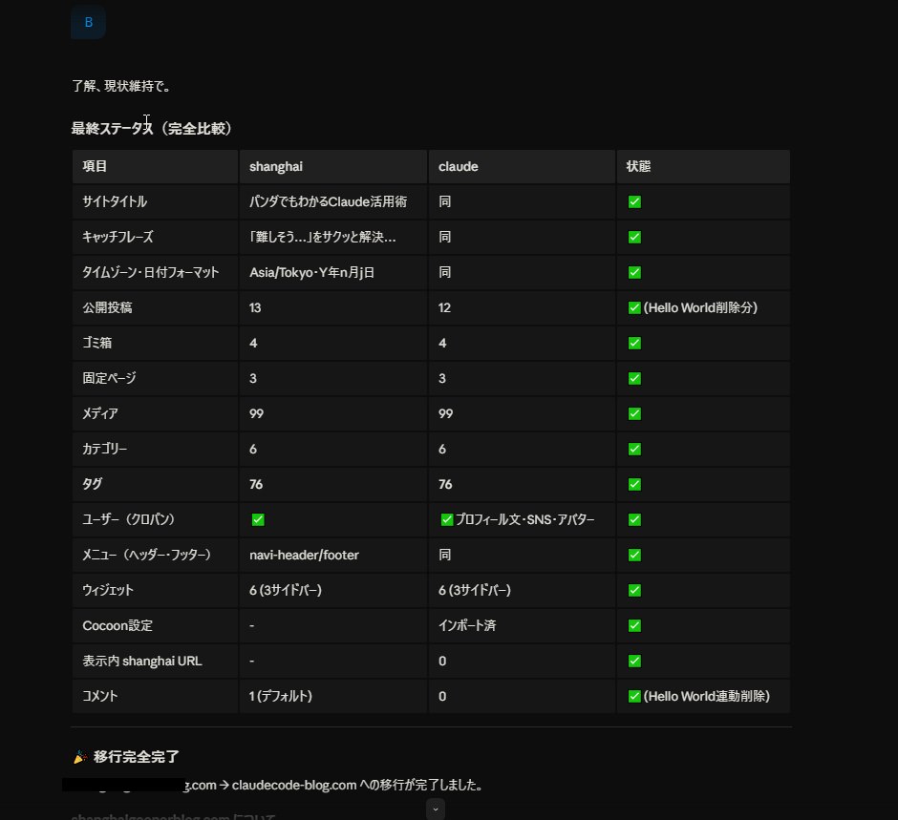Image resolution: width=898 pixels, height=820 pixels.
Task: Click the status check mark in 表示内 shanghai URL row
Action: 634,661
